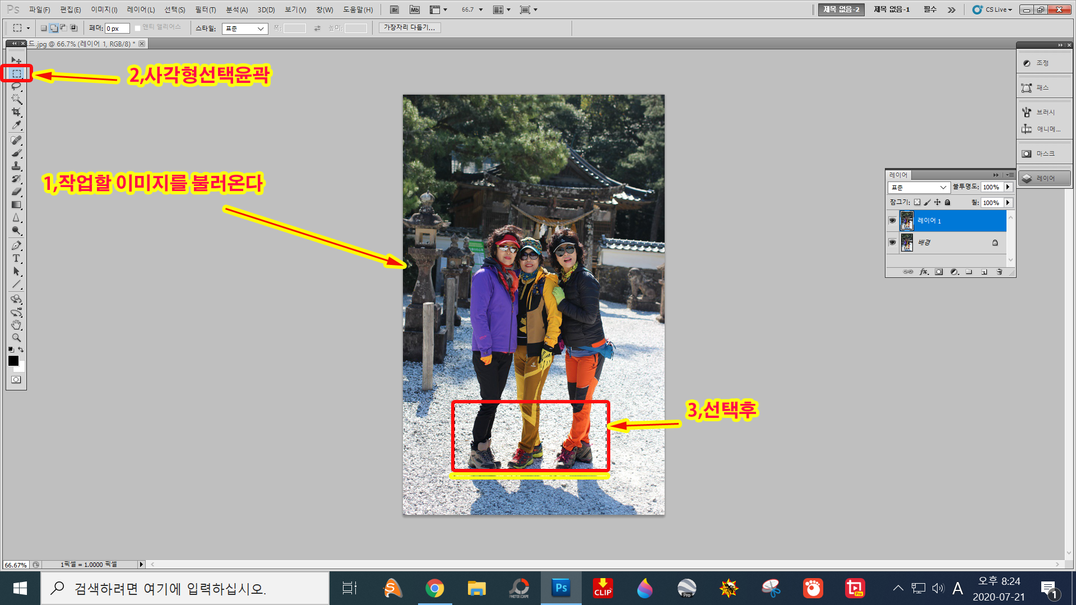Open the 스타일 dropdown in options bar
The width and height of the screenshot is (1076, 605).
(245, 29)
